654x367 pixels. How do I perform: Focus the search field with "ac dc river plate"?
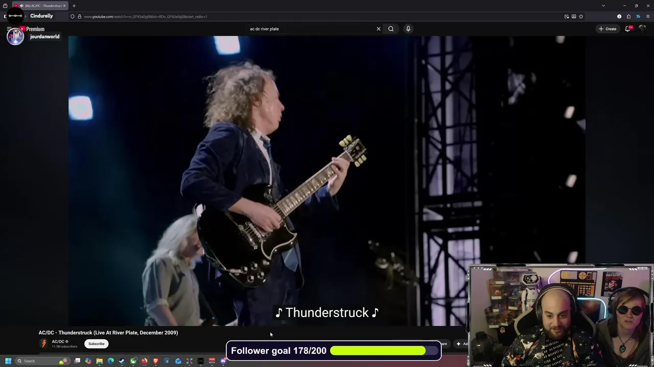tap(310, 29)
